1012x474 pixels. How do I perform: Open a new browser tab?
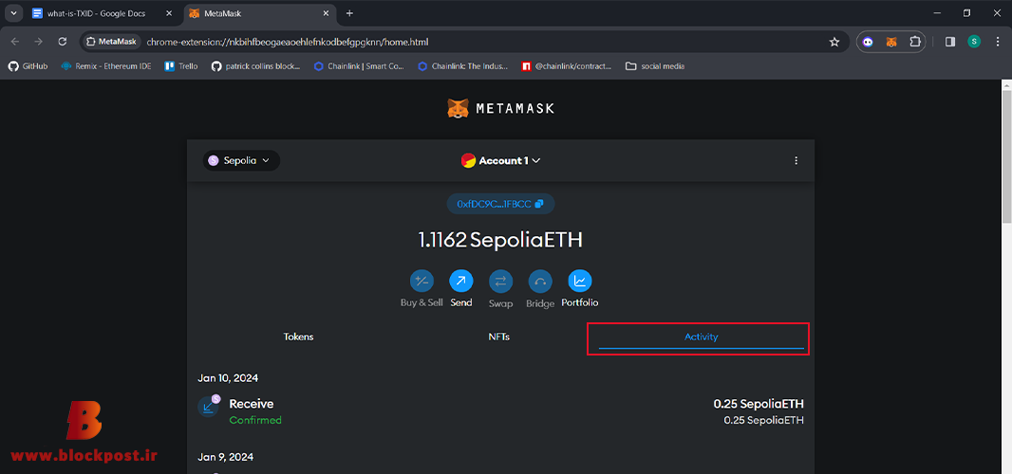(x=349, y=13)
